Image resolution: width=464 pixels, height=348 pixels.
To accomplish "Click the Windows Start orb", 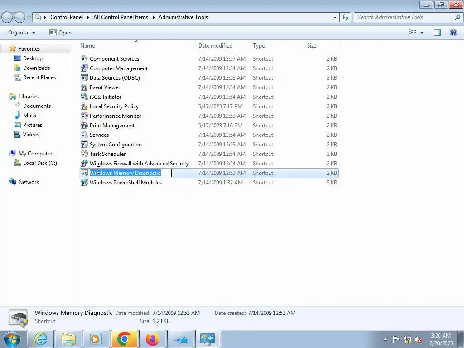I will click(12, 339).
